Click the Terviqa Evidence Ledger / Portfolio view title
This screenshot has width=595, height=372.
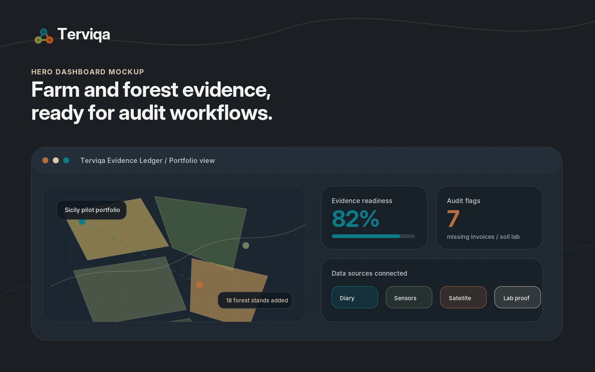click(148, 161)
